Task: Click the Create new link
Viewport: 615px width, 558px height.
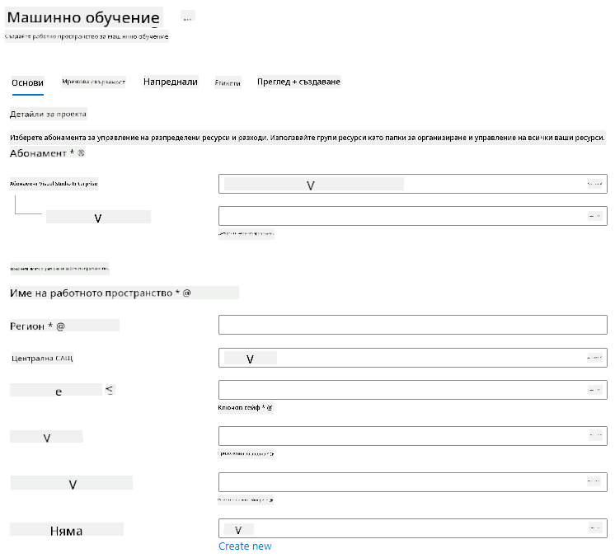Action: (x=245, y=546)
